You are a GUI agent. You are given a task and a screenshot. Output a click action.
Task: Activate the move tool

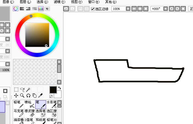tap(16, 96)
